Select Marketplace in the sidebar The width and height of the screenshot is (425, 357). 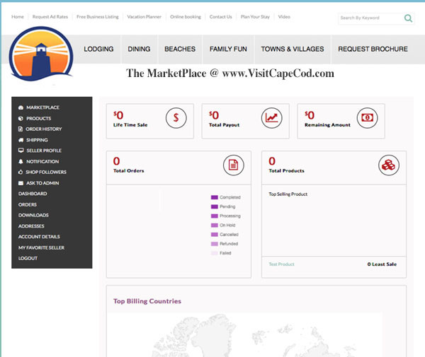click(x=42, y=107)
